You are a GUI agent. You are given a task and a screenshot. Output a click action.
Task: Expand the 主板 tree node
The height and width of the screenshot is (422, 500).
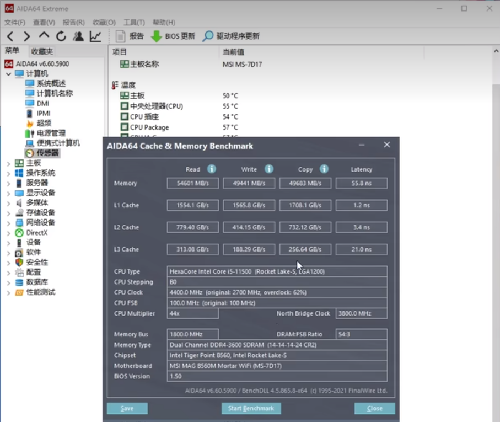coord(8,163)
